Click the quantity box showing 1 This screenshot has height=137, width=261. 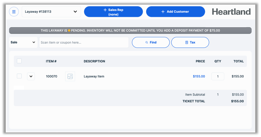point(218,77)
